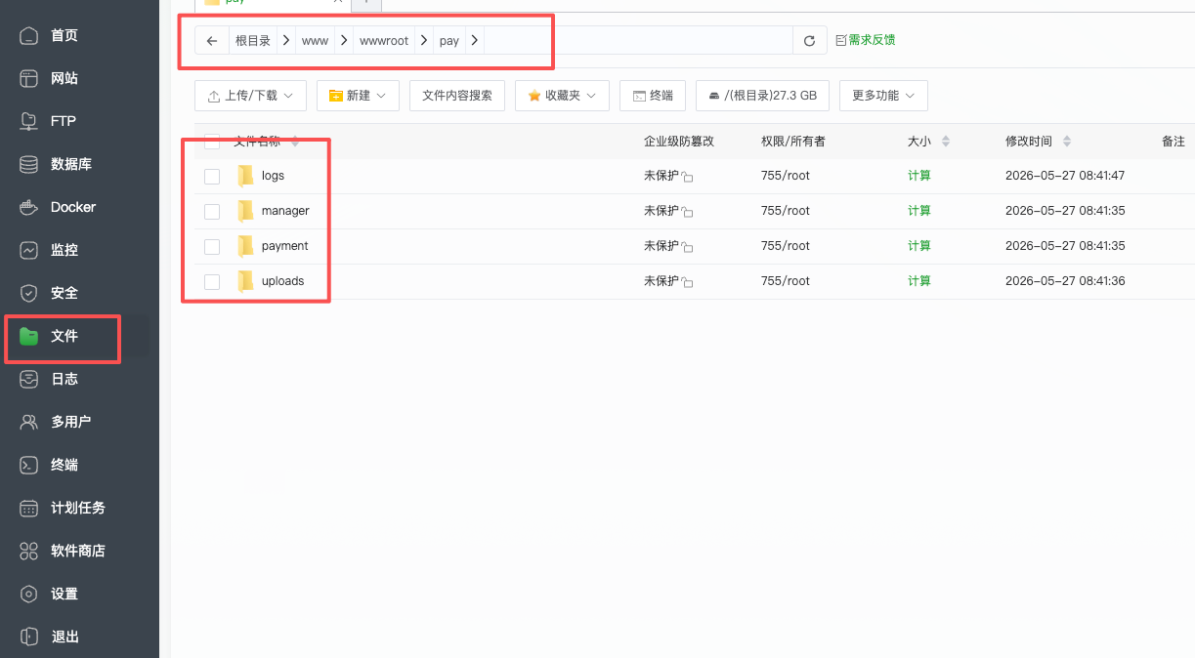Tick the checkbox for manager folder
Screen dimensions: 1195x658
click(212, 212)
